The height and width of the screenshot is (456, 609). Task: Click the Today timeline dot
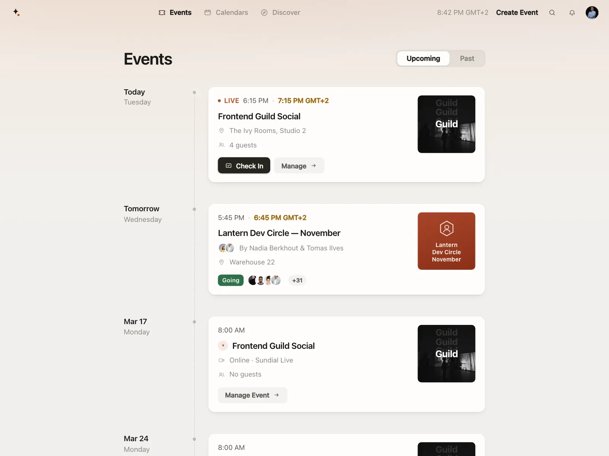tap(194, 92)
